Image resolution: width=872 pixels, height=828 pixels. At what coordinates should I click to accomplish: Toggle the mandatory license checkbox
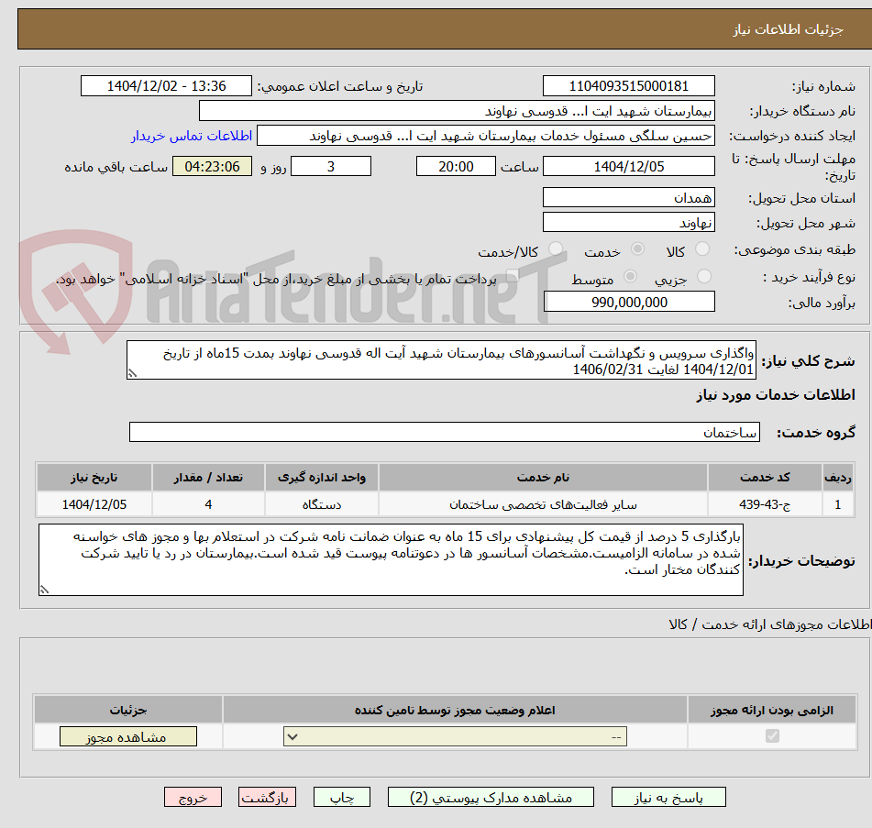click(x=772, y=736)
